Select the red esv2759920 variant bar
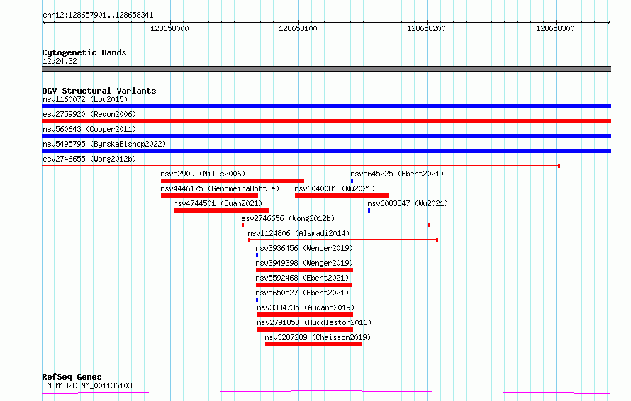The image size is (631, 401). click(326, 121)
